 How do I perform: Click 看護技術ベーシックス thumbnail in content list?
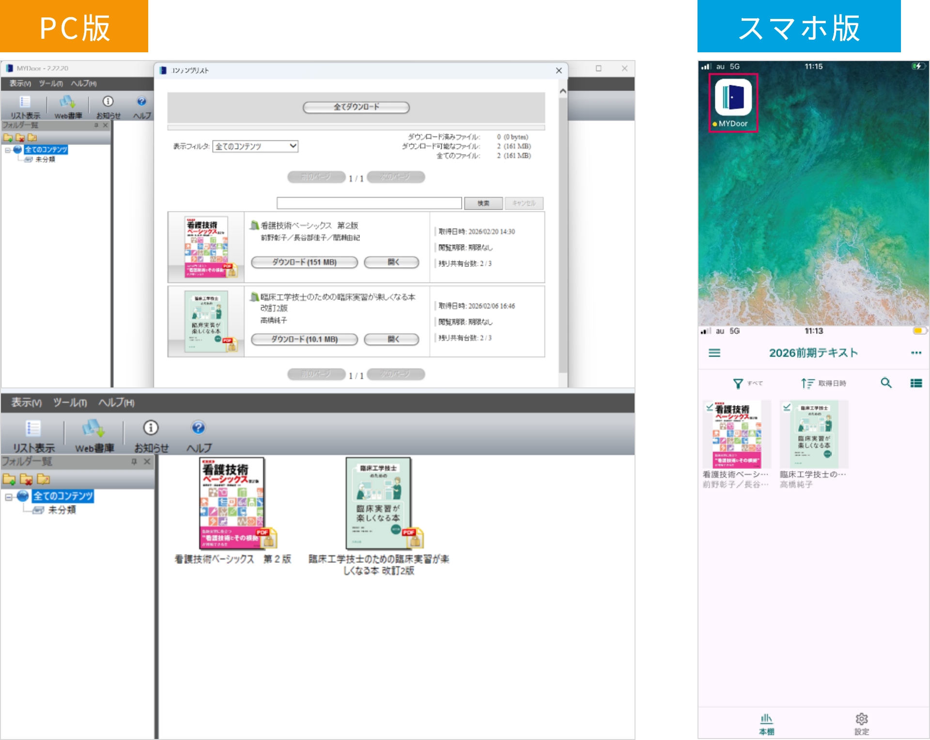tap(206, 247)
